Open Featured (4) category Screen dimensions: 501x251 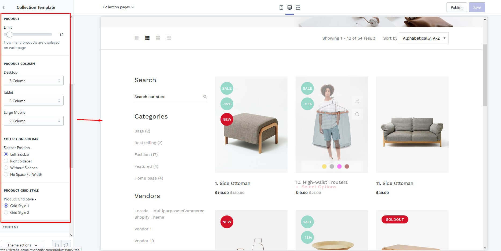[x=146, y=166]
